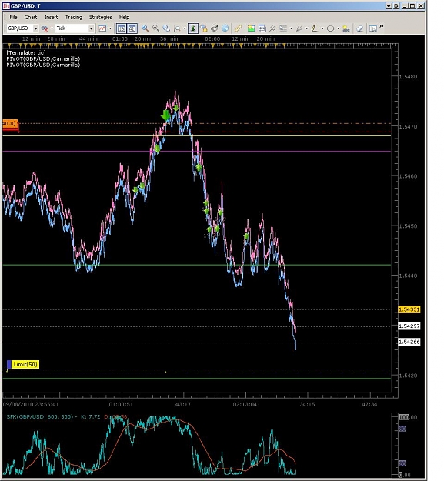This screenshot has height=481, width=444.
Task: Click the 01:00:51 time axis label
Action: [121, 404]
